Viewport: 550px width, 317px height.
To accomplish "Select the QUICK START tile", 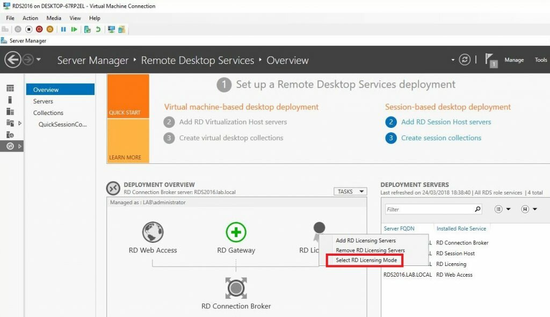I will (128, 96).
